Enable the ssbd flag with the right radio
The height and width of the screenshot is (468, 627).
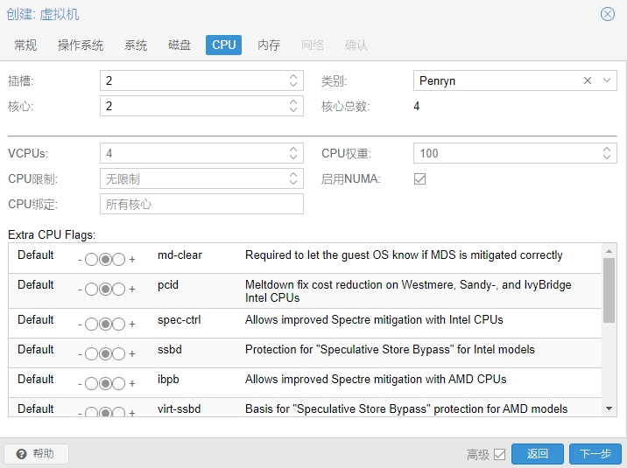(119, 354)
